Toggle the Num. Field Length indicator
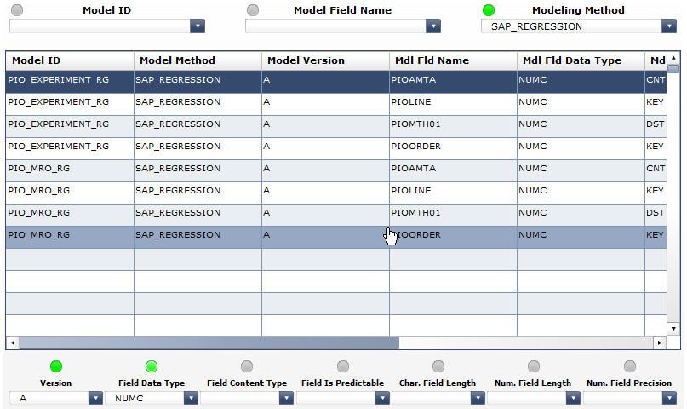The width and height of the screenshot is (687, 409). tap(534, 366)
